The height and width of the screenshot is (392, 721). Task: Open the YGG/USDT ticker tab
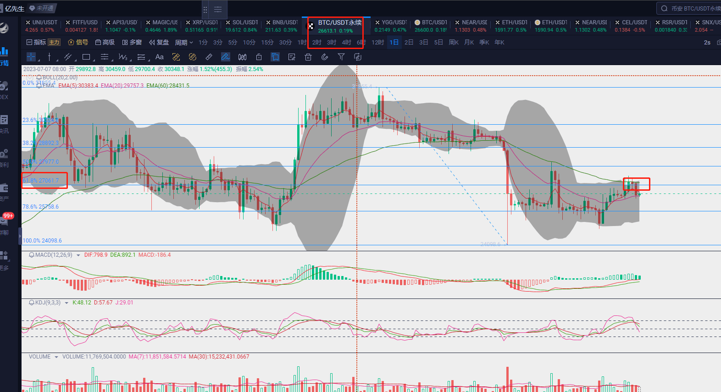pos(390,26)
